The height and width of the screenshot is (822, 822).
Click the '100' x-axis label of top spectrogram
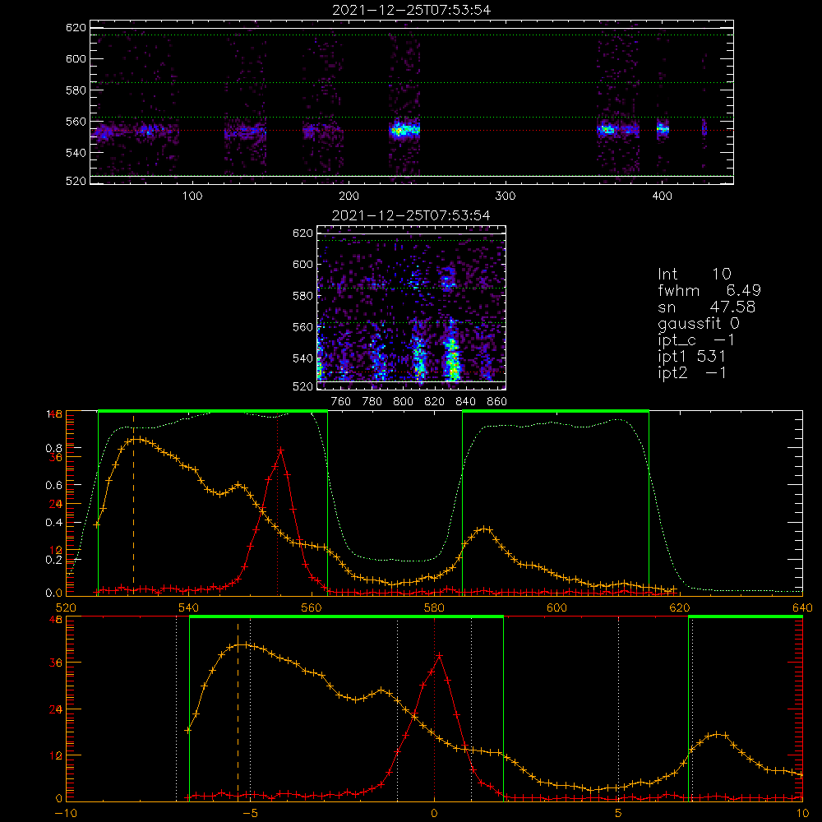(x=192, y=196)
